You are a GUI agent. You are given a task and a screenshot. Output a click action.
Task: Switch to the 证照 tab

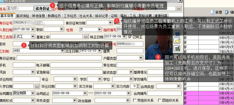(114, 16)
